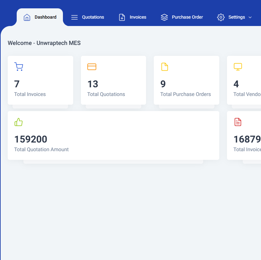Click the file icon on Total Purchase Orders
The height and width of the screenshot is (260, 261).
pos(164,67)
